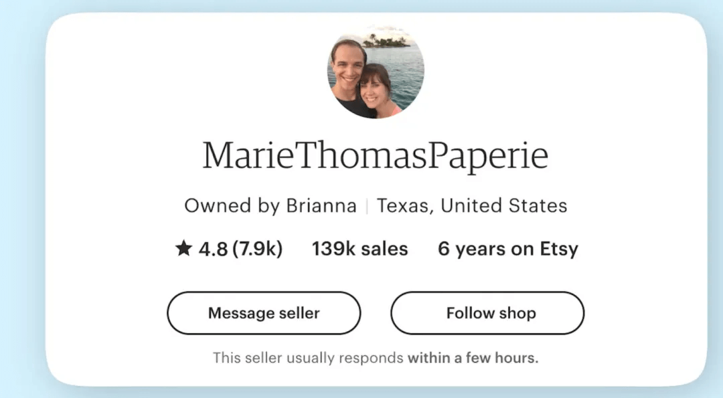Click the divider between owner and location
This screenshot has width=723, height=398.
pos(367,206)
